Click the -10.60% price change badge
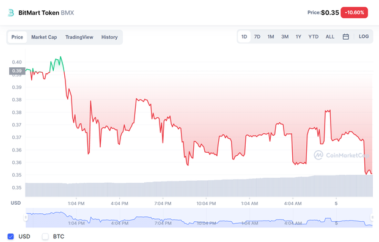This screenshot has width=379, height=242. point(354,13)
